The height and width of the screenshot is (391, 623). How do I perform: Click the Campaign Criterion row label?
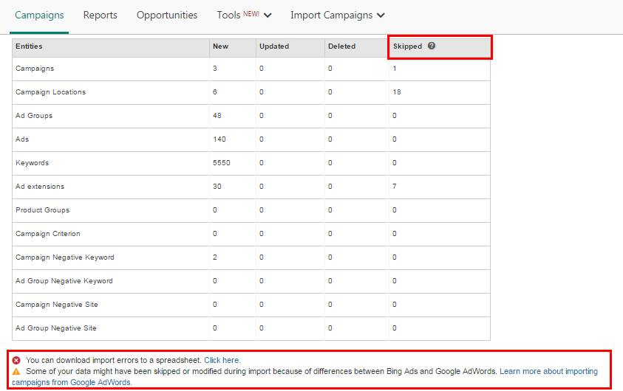pyautogui.click(x=48, y=234)
